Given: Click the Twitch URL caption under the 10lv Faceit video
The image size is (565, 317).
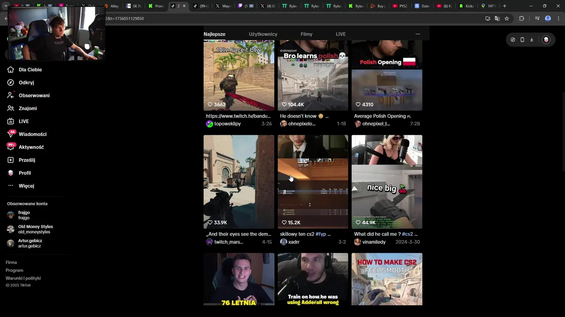Looking at the screenshot, I should pos(238,116).
